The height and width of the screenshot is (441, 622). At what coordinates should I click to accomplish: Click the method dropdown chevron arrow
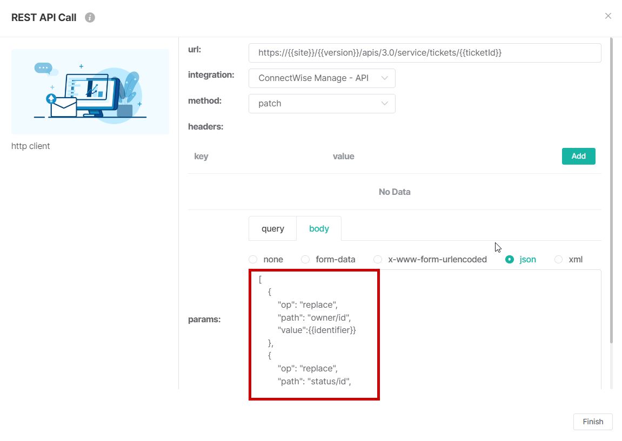pos(385,104)
